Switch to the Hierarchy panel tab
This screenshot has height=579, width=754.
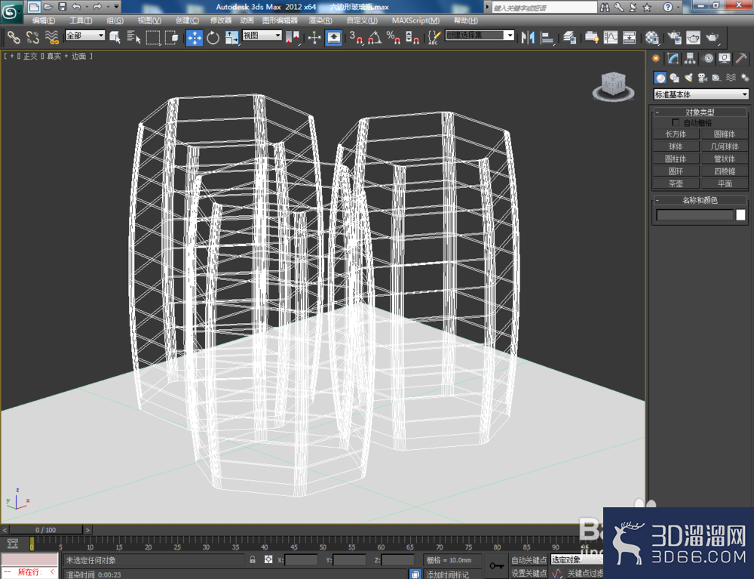690,59
